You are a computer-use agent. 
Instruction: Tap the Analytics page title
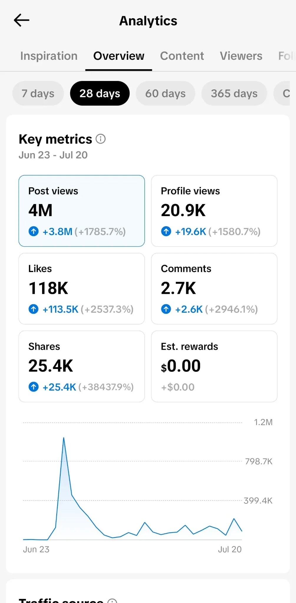coord(148,21)
